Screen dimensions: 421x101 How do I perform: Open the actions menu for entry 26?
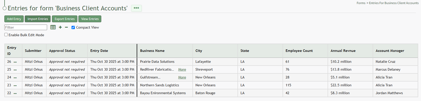(15, 62)
